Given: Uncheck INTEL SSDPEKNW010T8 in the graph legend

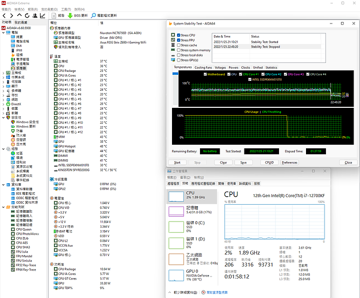Looking at the screenshot, I should coord(250,79).
